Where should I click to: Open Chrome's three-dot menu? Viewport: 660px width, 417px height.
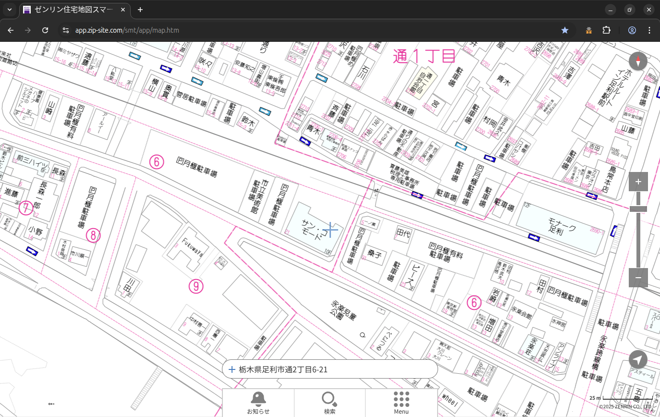tap(649, 30)
